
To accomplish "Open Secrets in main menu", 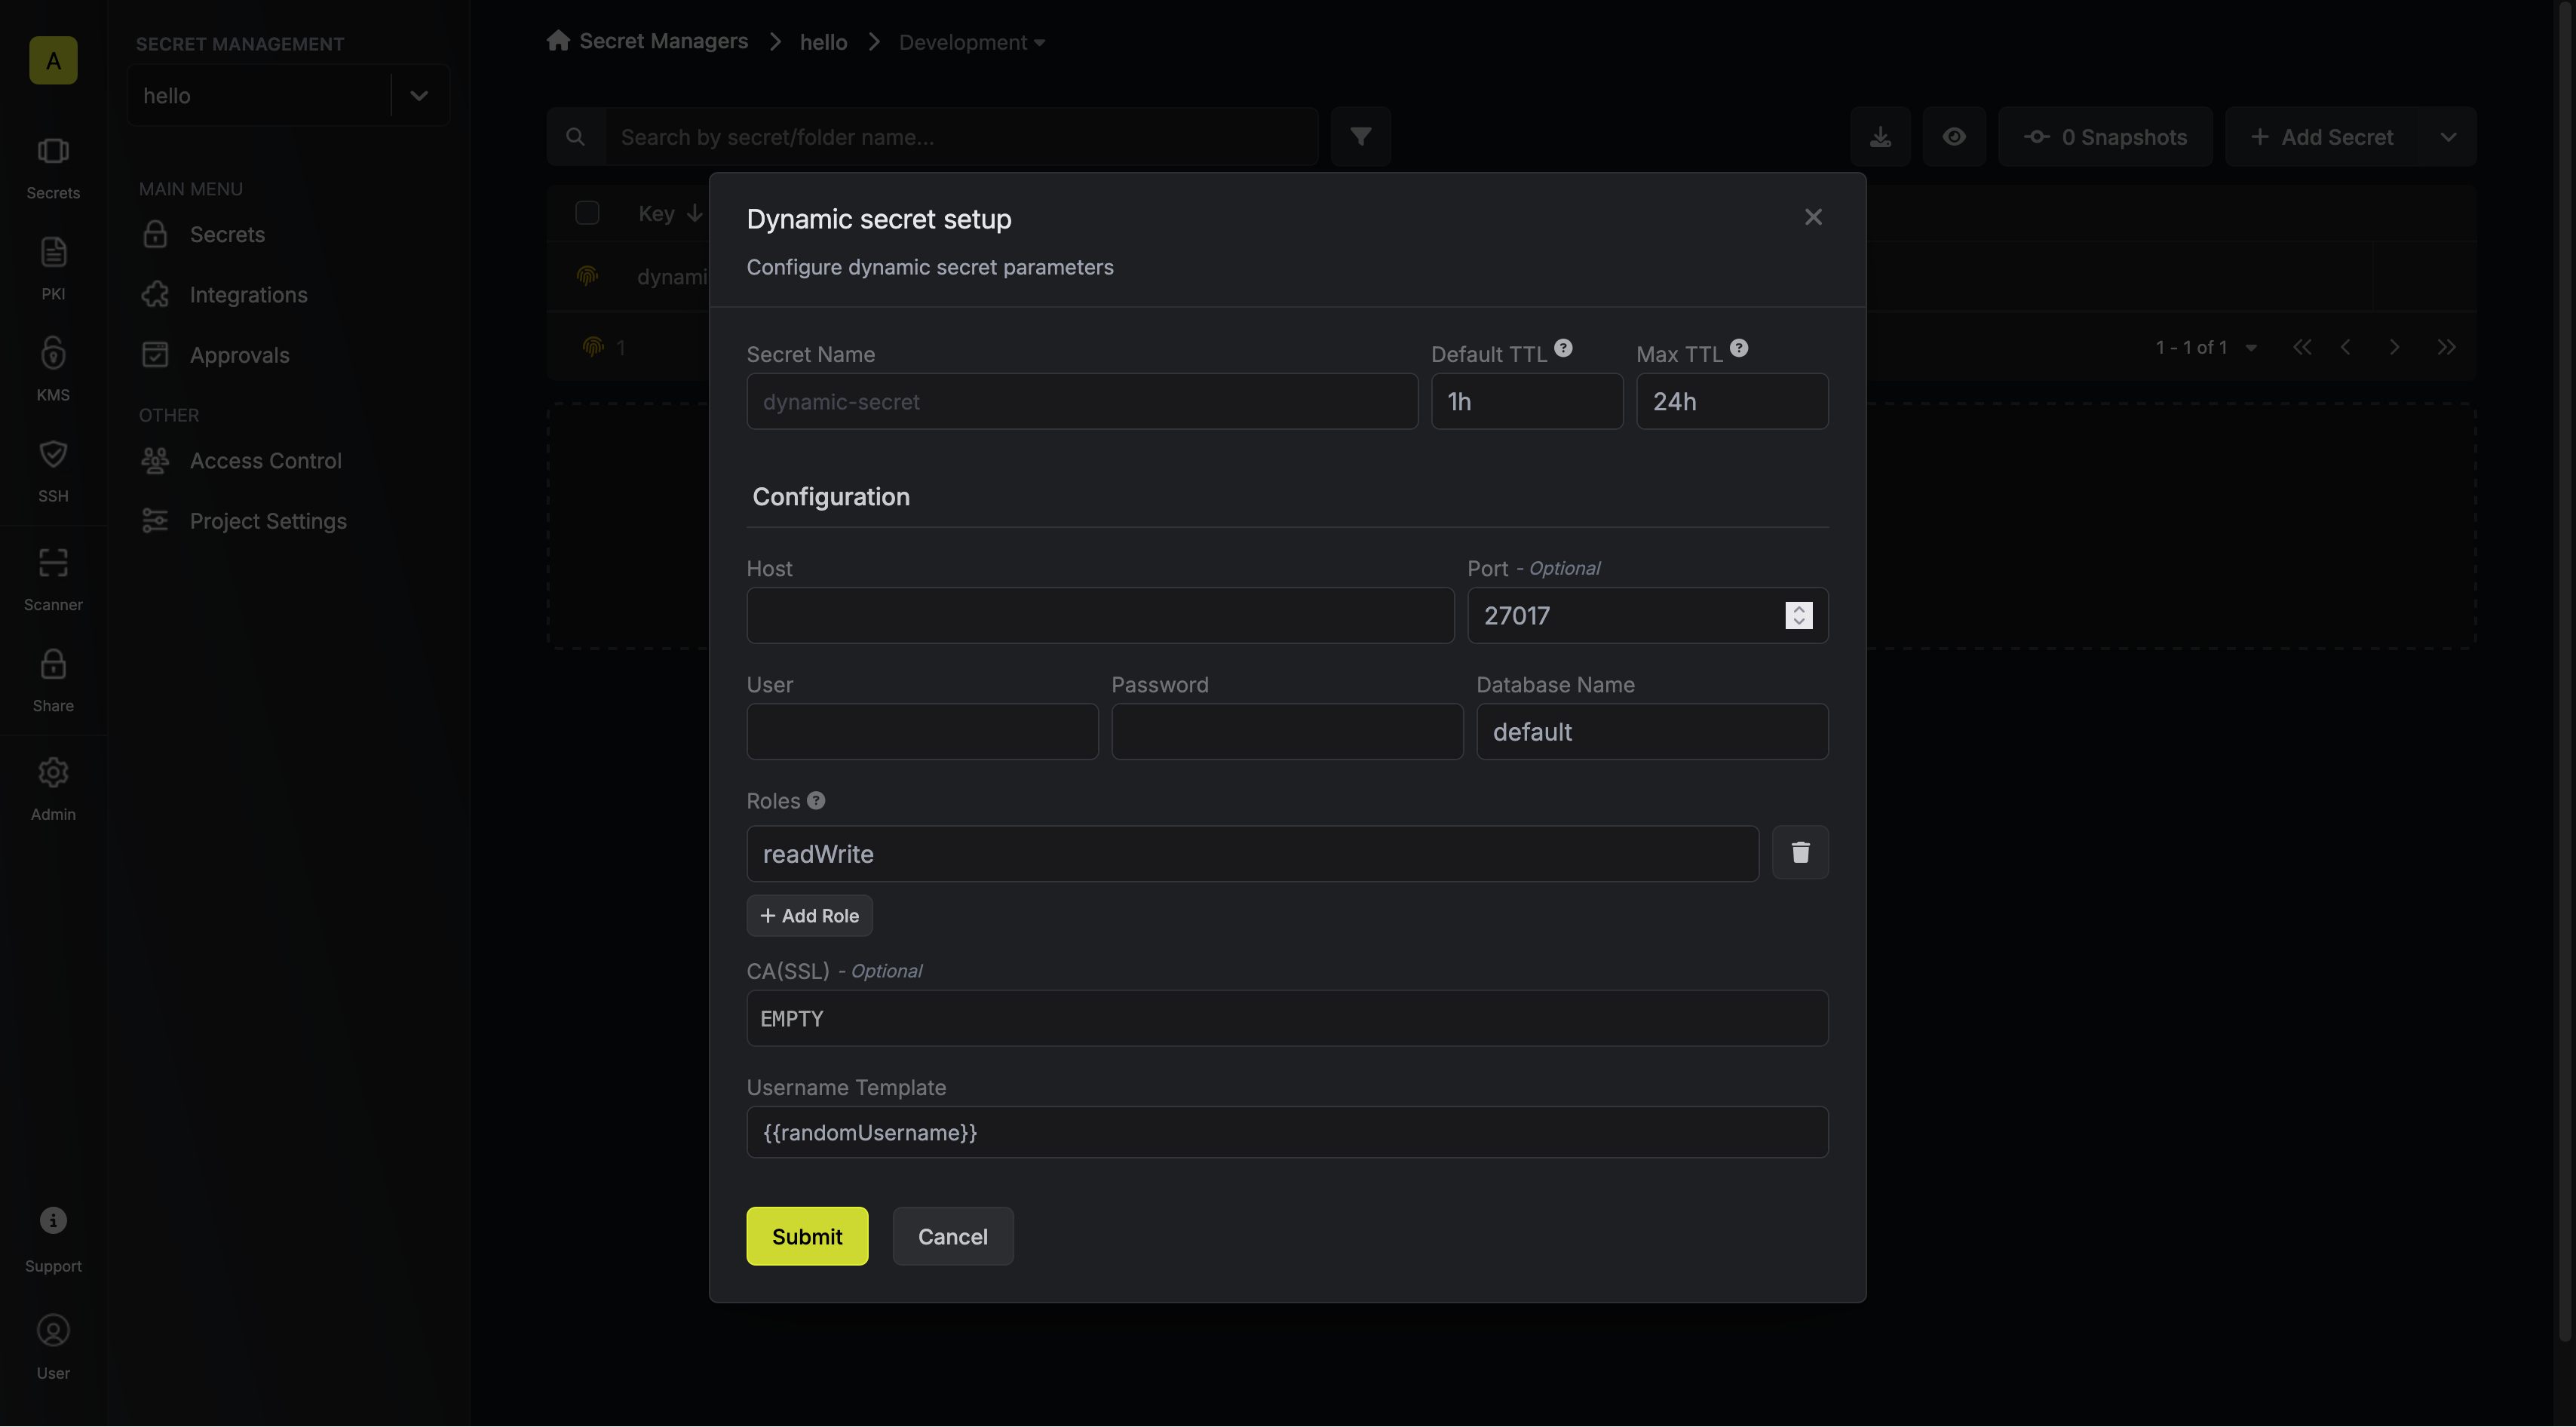I will [x=228, y=234].
